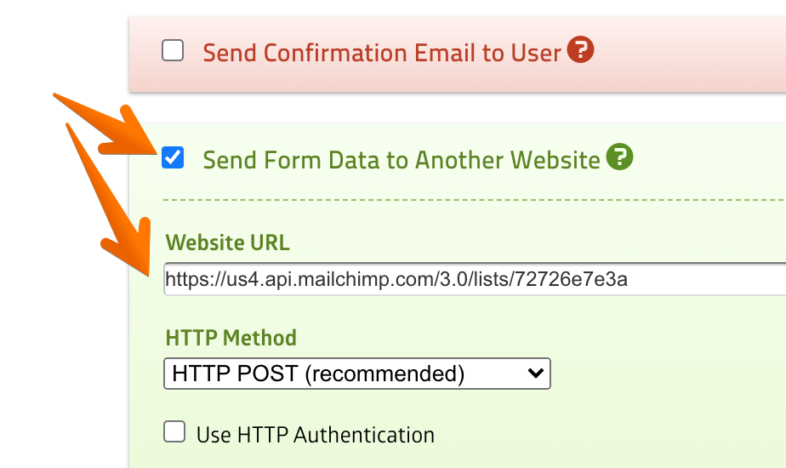Enable the Send Confirmation Email to User checkbox
The width and height of the screenshot is (786, 468).
(173, 52)
